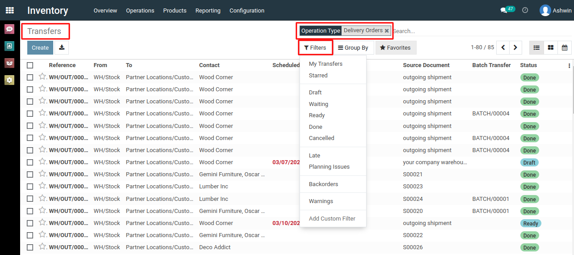Toggle the Filters dropdown

click(315, 47)
